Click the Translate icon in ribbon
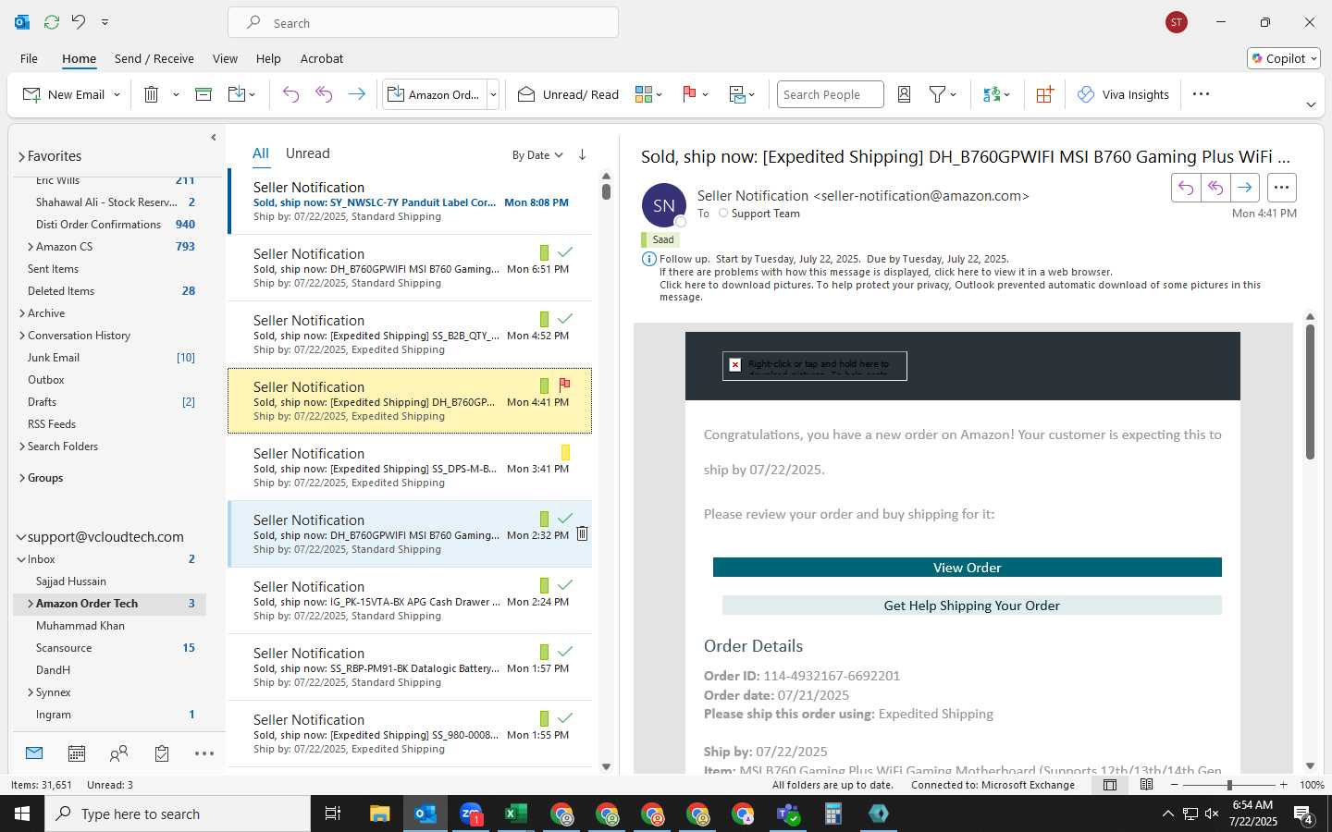The image size is (1332, 832). point(992,94)
